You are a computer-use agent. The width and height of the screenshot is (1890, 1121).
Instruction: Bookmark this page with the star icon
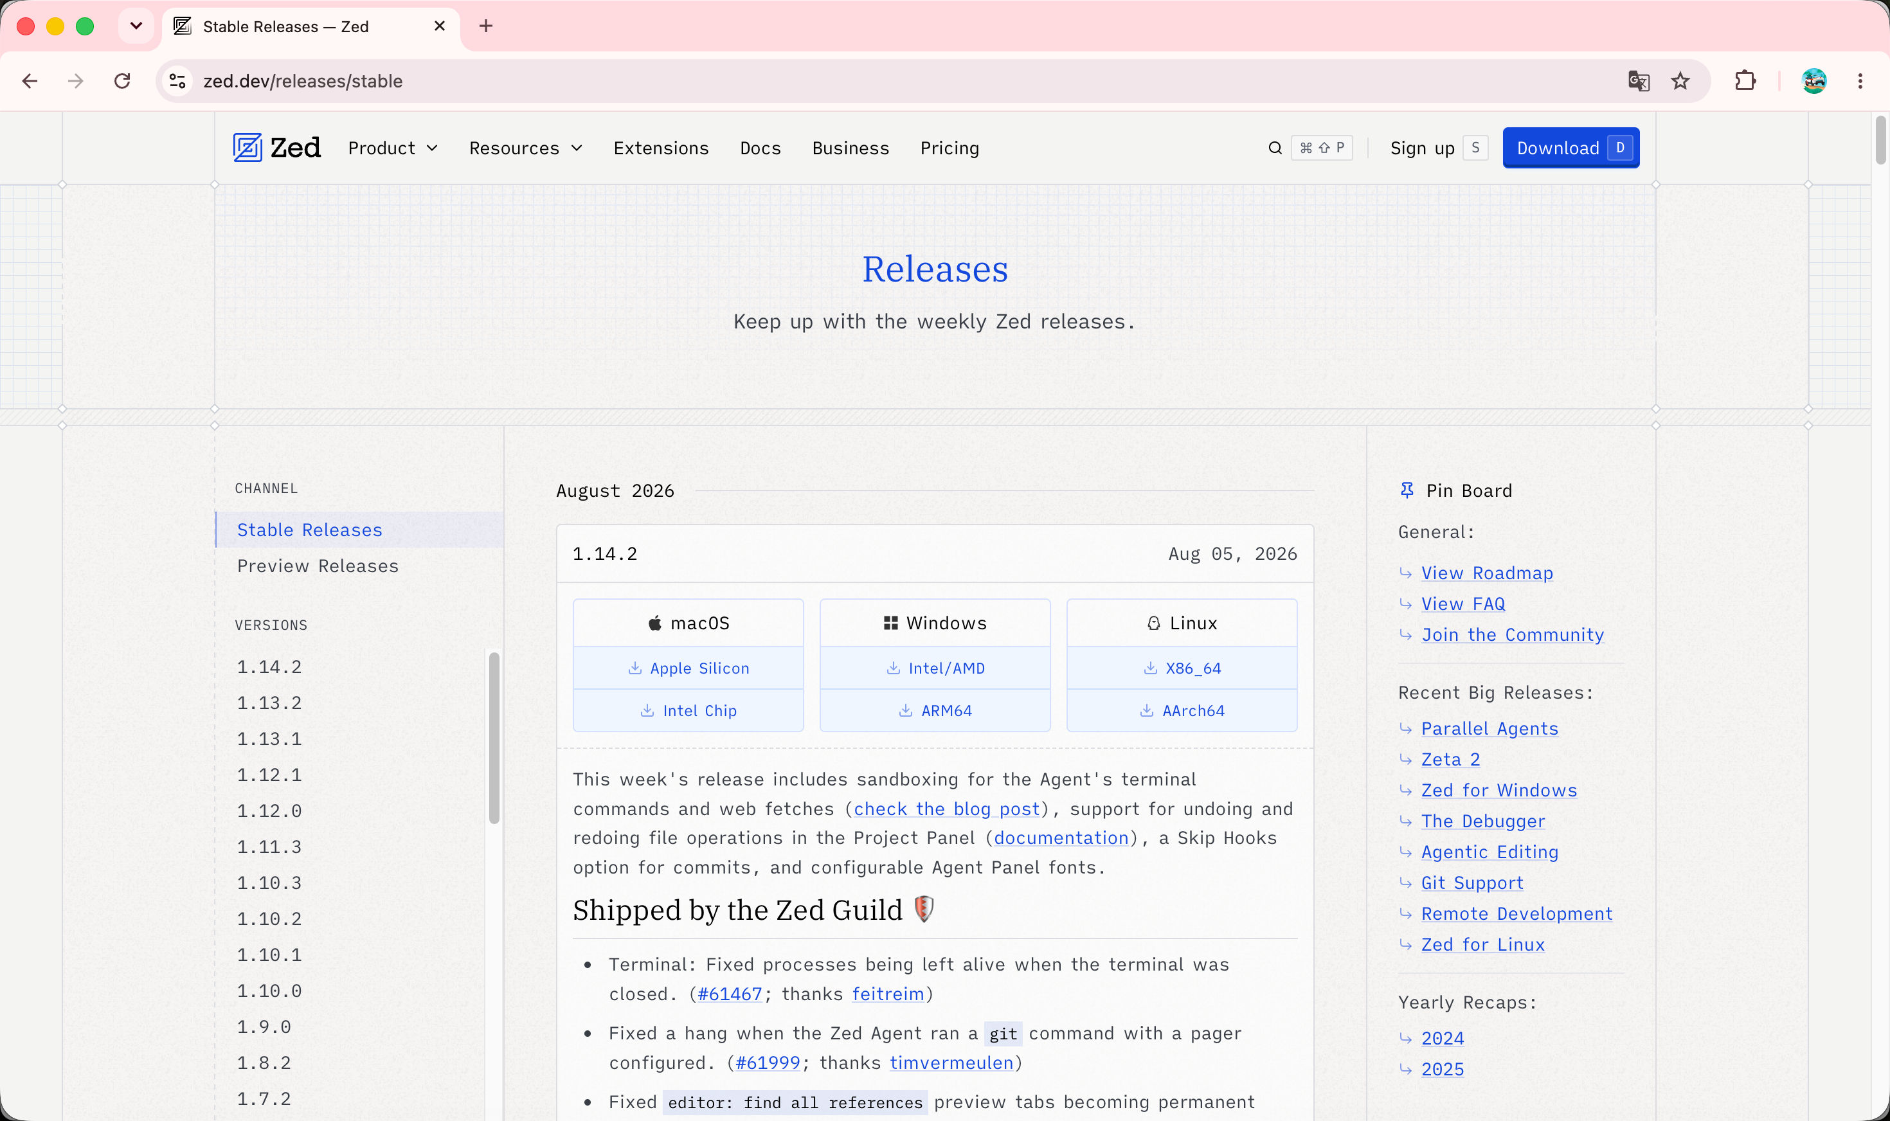point(1680,81)
